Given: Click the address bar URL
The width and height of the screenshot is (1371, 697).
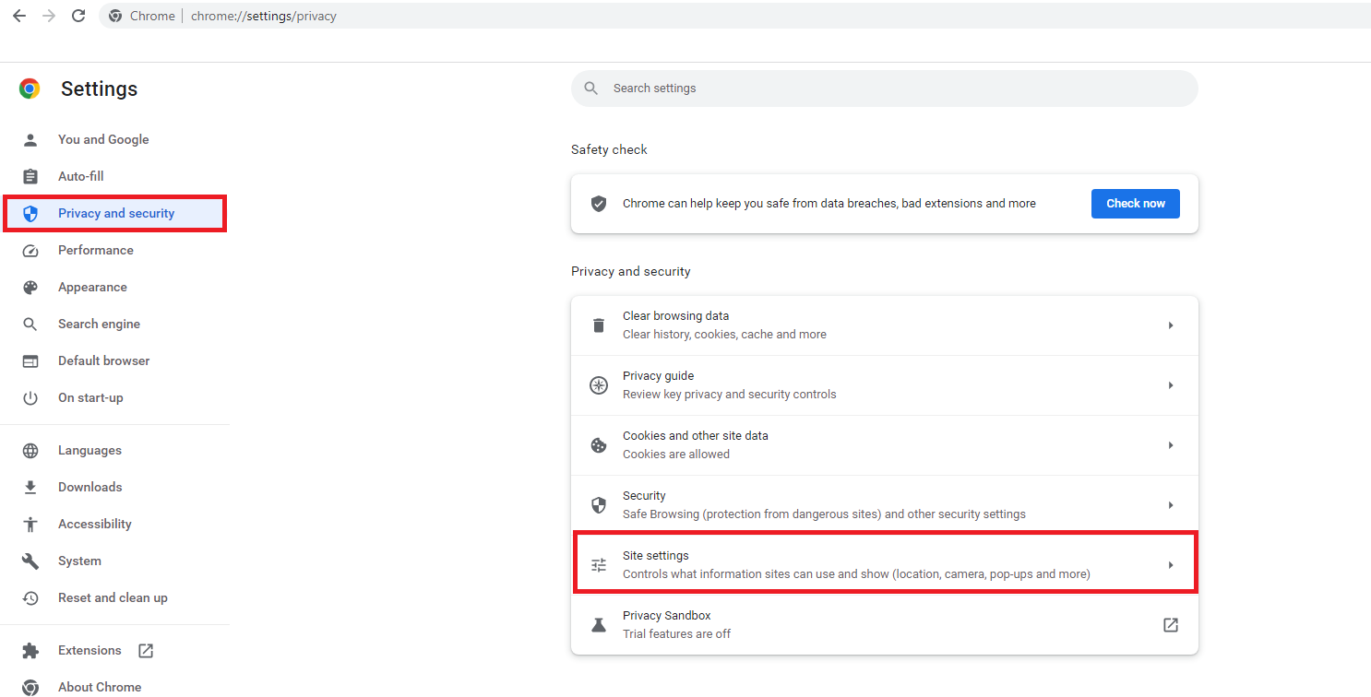Looking at the screenshot, I should click(264, 16).
